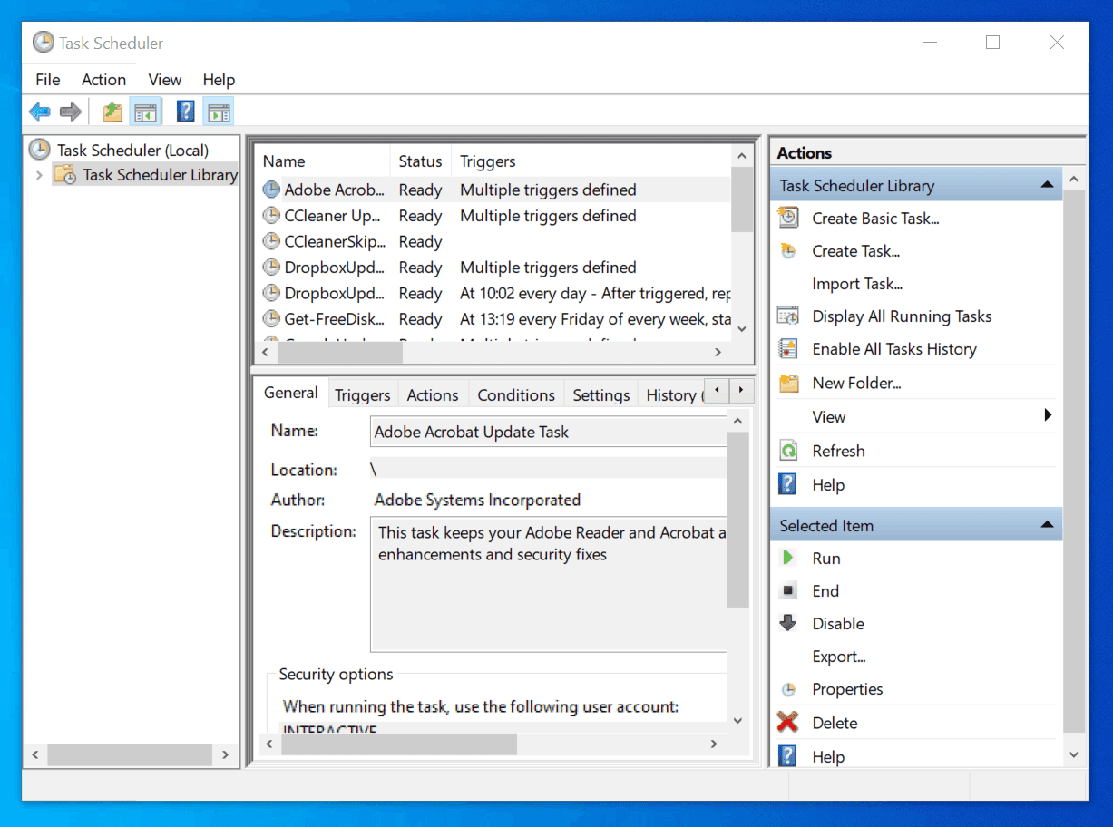Image resolution: width=1113 pixels, height=827 pixels.
Task: Click the Up One Level folder icon
Action: [x=112, y=112]
